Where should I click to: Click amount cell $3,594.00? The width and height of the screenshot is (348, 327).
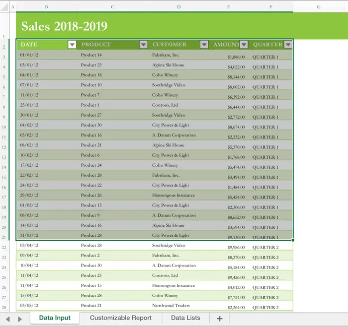236,227
